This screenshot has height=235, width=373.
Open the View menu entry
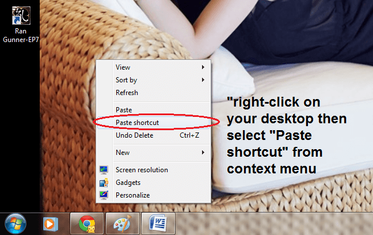(x=153, y=67)
